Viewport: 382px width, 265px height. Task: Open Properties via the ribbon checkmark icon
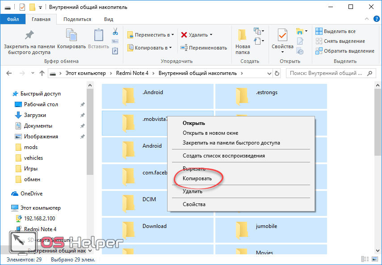tap(282, 36)
